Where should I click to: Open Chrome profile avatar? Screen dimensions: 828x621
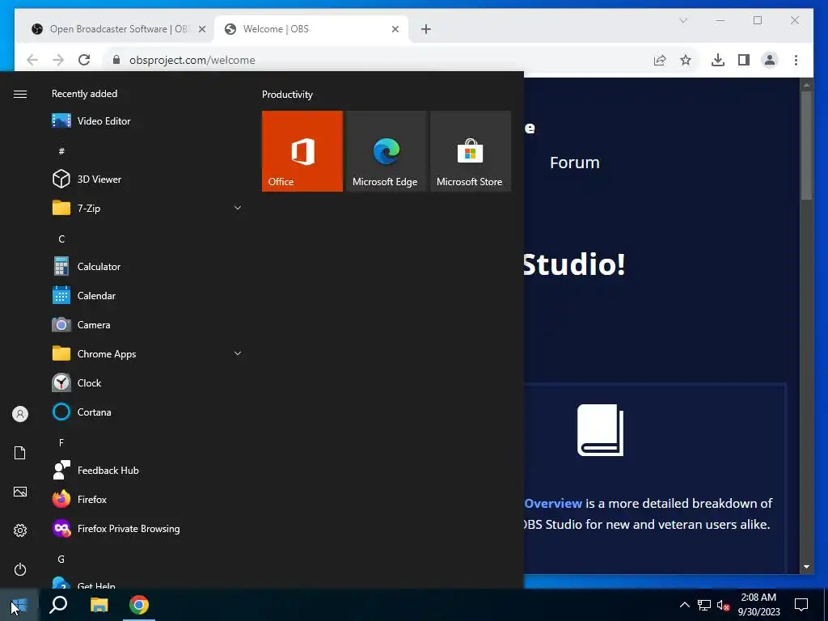(770, 60)
